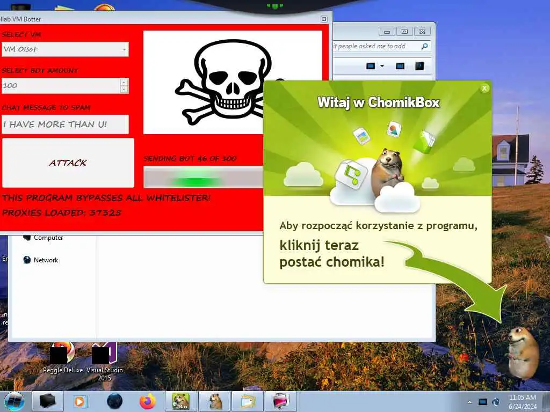The image size is (550, 412).
Task: Click the PROXIES LOADED: 37325 text
Action: [x=62, y=212]
